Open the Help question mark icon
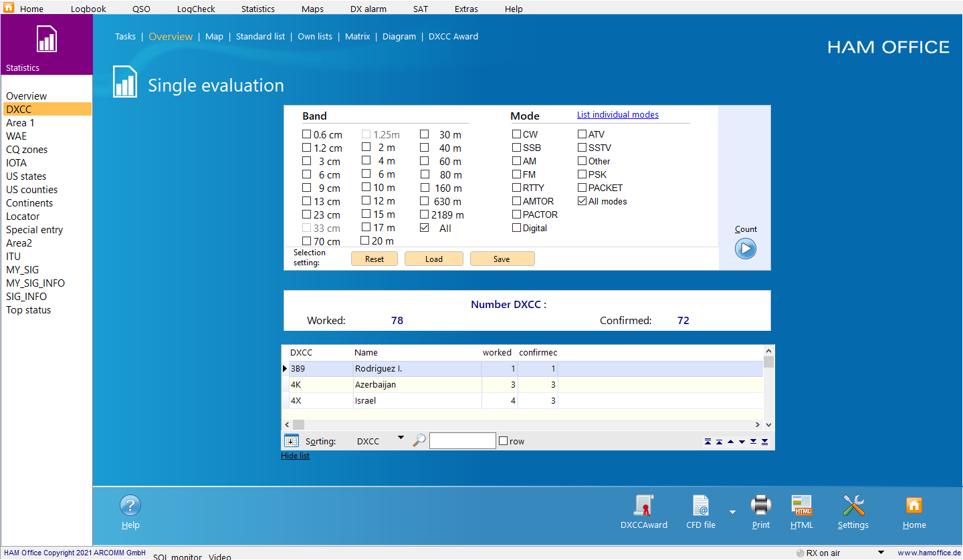The width and height of the screenshot is (963, 560). (130, 505)
